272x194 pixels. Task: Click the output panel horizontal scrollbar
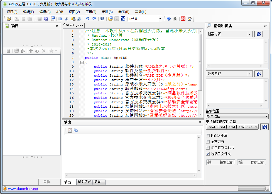point(131,175)
